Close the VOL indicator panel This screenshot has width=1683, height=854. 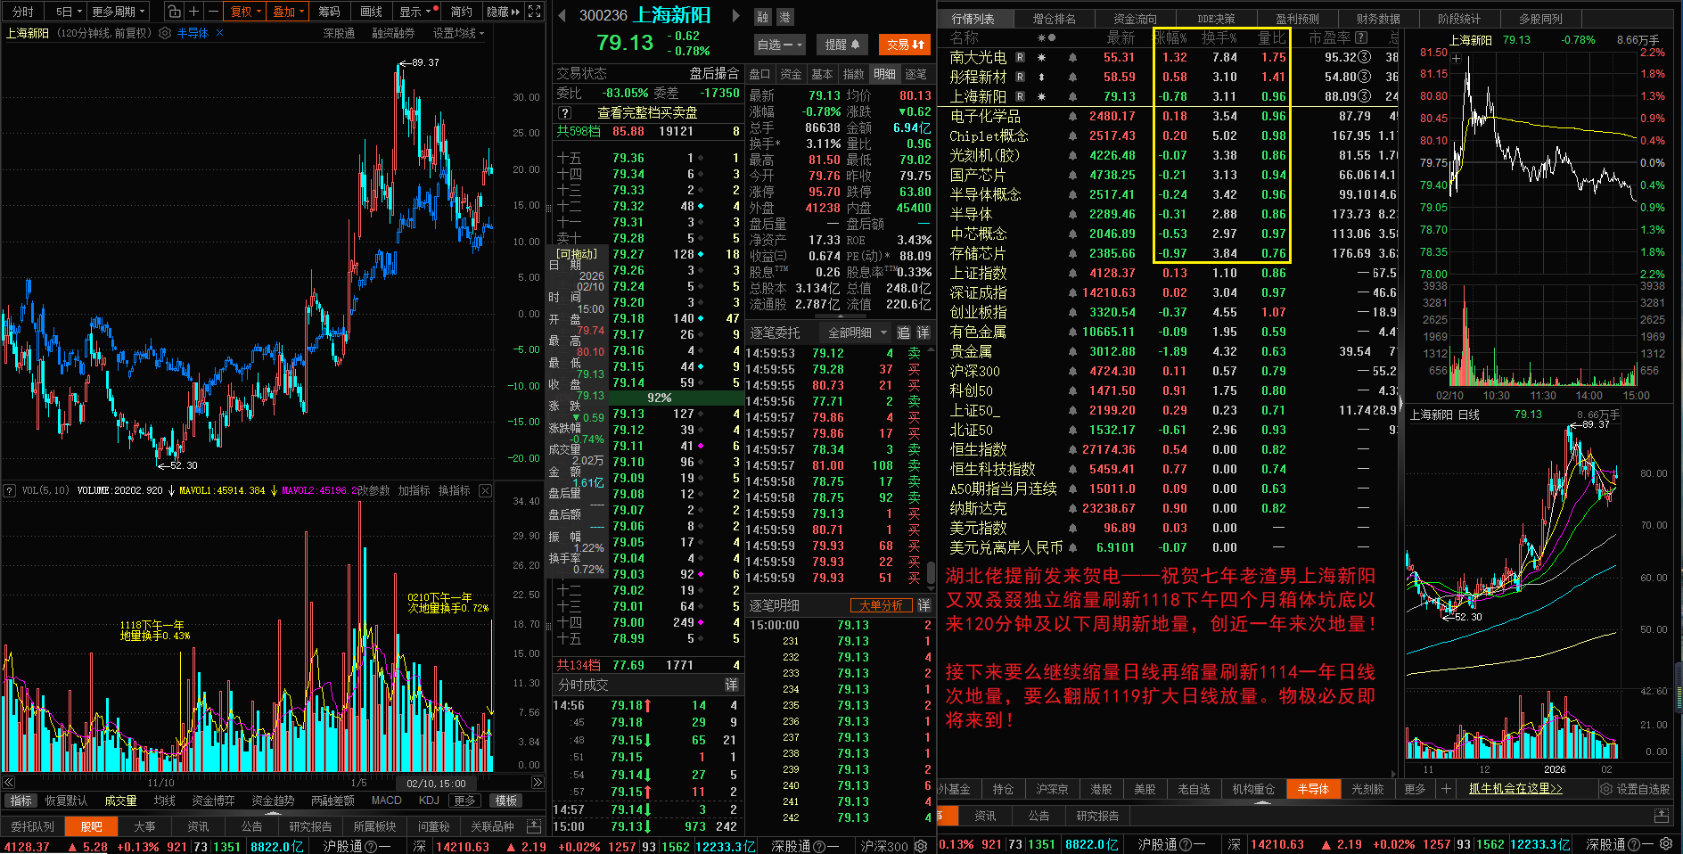(485, 490)
